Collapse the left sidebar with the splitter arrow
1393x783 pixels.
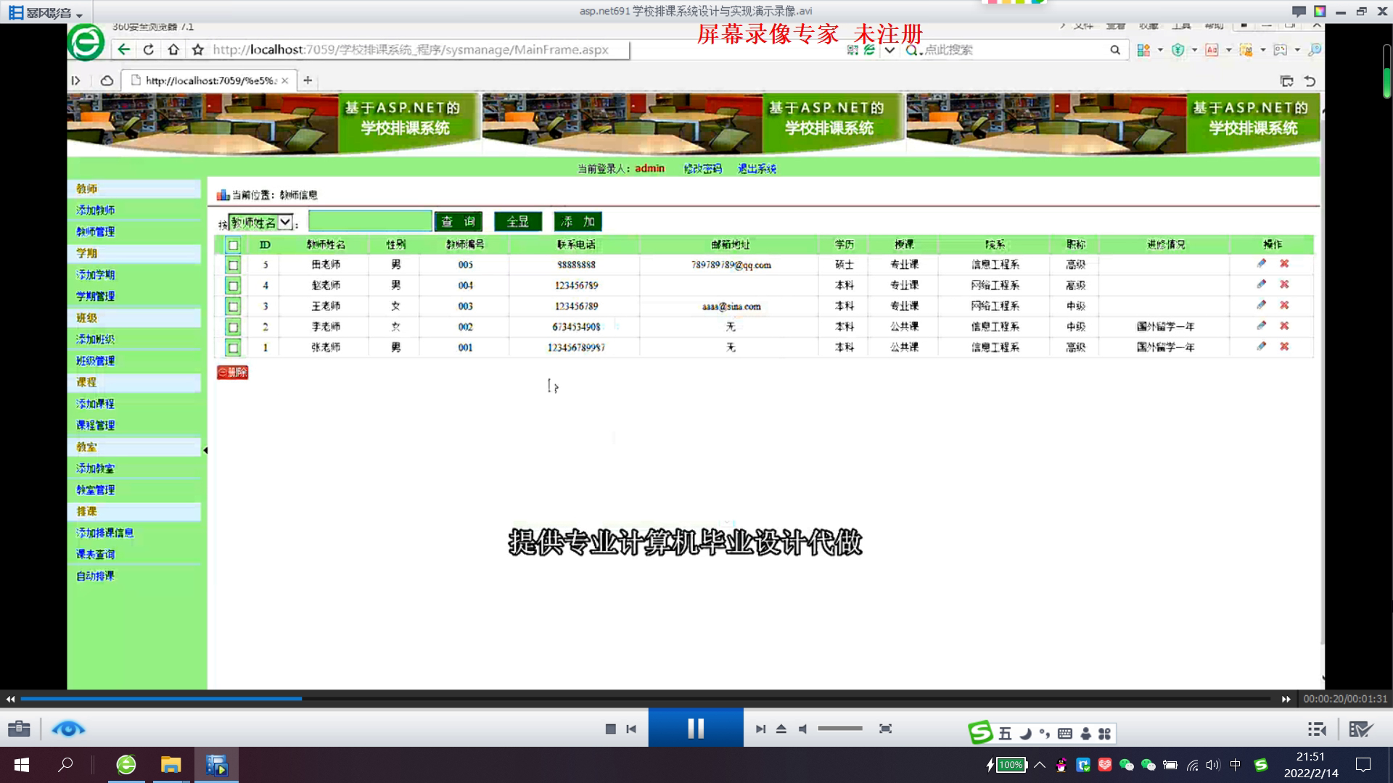coord(205,450)
